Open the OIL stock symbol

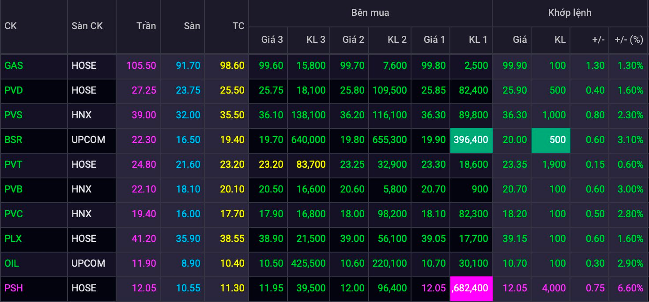(x=11, y=263)
